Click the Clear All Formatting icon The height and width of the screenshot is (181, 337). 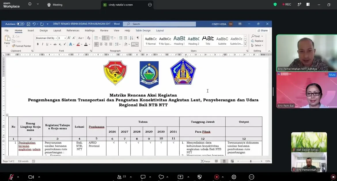pos(89,38)
